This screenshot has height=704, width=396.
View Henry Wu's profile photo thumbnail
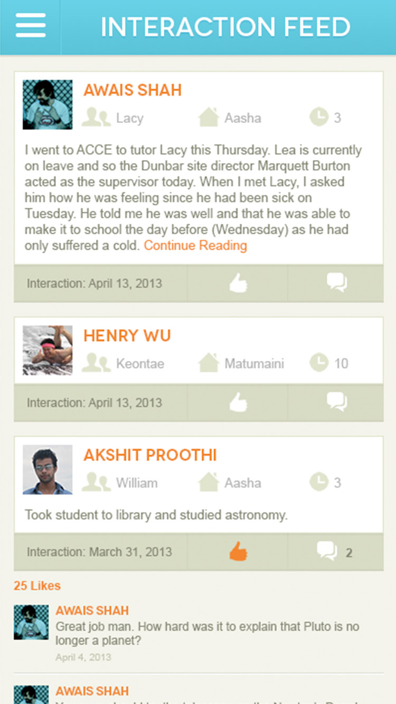click(48, 350)
